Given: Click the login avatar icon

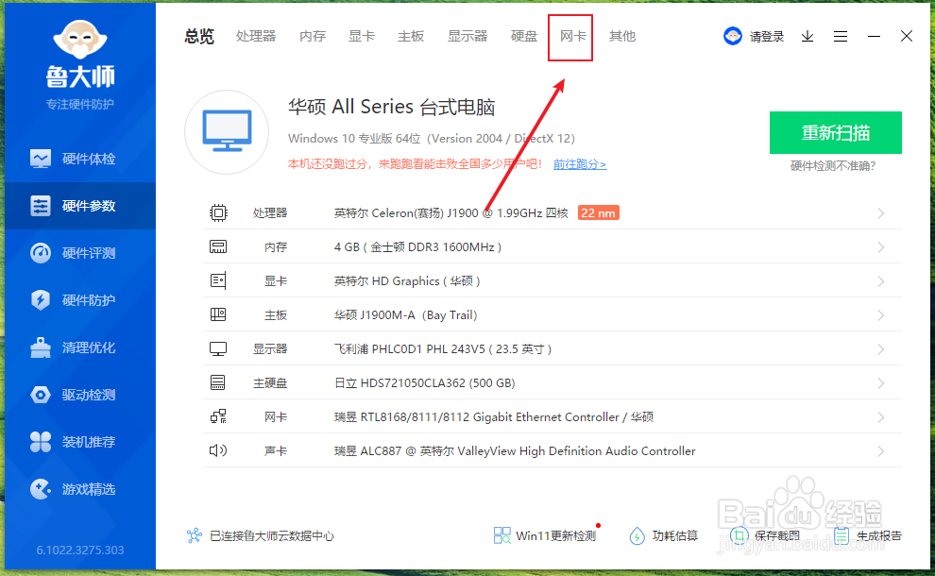Looking at the screenshot, I should point(732,37).
